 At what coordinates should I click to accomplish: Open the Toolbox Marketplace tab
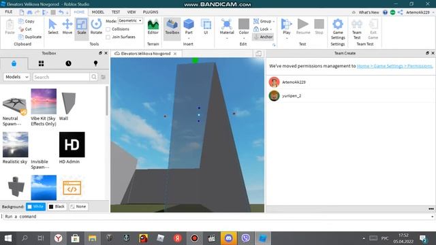pyautogui.click(x=14, y=63)
